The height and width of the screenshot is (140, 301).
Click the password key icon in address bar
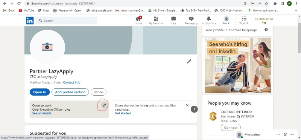click(252, 3)
